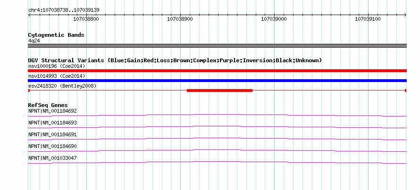Open transcript label NPNT|NM_001033047
This screenshot has width=420, height=190.
(x=52, y=158)
